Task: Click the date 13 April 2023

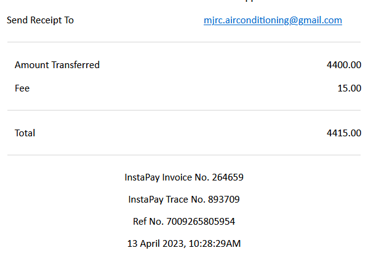Action: tap(155, 244)
